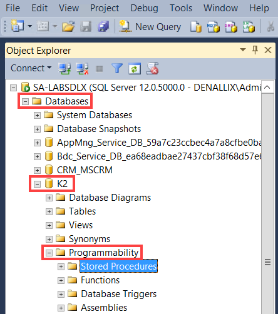Click the Open File folder icon
This screenshot has width=278, height=314.
click(x=68, y=26)
